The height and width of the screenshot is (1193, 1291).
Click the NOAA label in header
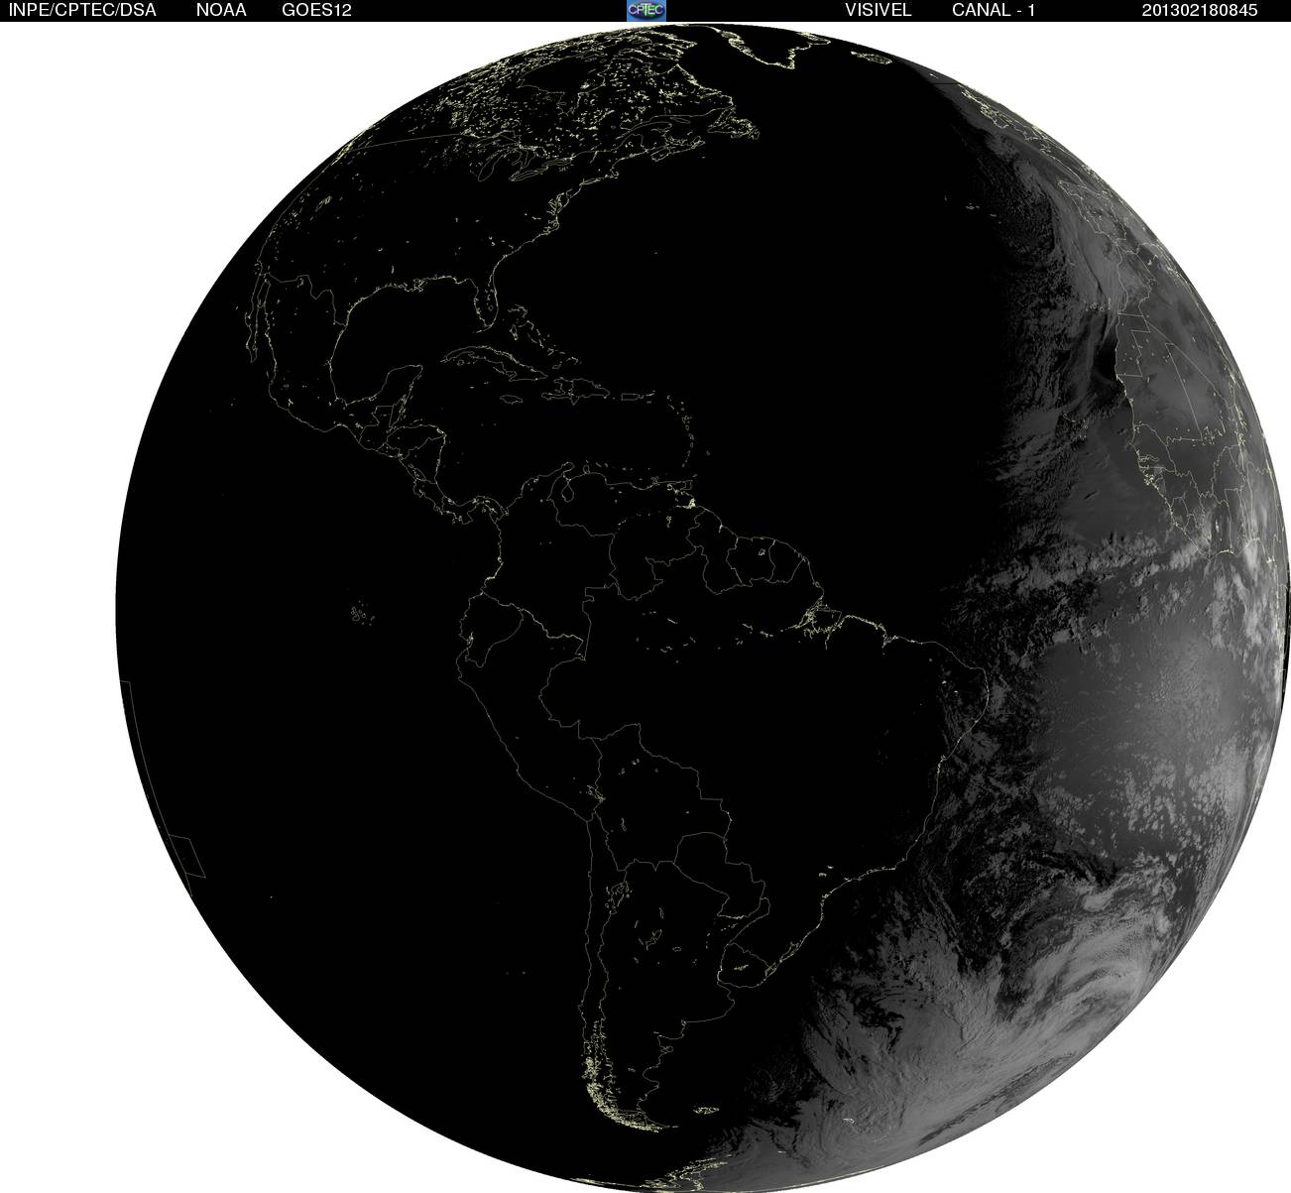coord(221,10)
